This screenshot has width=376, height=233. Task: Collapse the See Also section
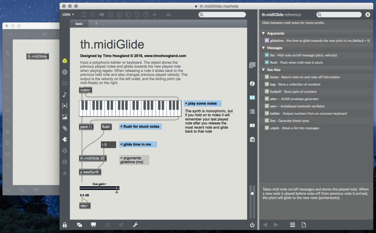263,69
